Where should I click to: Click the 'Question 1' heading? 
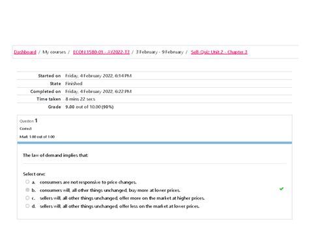(x=29, y=121)
